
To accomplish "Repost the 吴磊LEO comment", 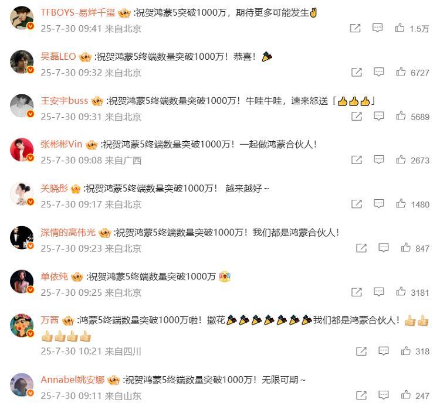I will click(356, 72).
